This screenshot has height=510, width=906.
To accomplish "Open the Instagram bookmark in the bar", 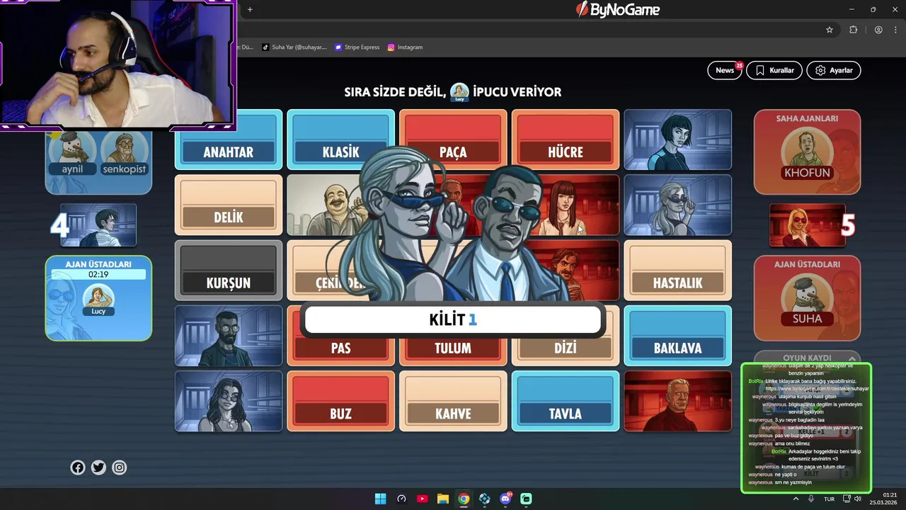I will click(x=405, y=47).
